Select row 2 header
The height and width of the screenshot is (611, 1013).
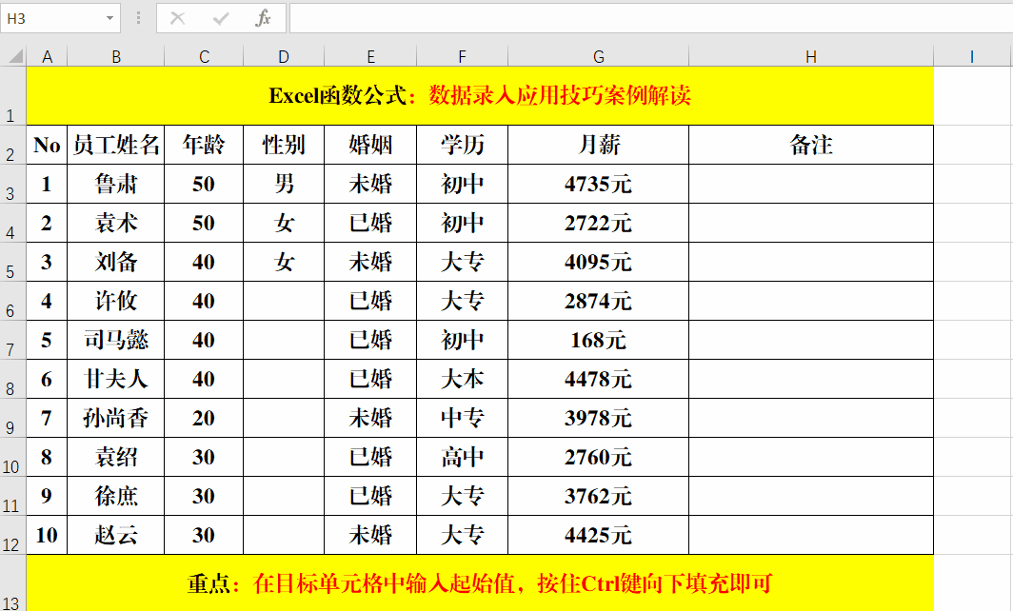[x=13, y=146]
